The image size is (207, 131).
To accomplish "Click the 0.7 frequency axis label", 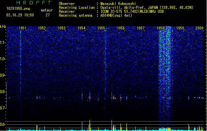I will click(x=3, y=108).
